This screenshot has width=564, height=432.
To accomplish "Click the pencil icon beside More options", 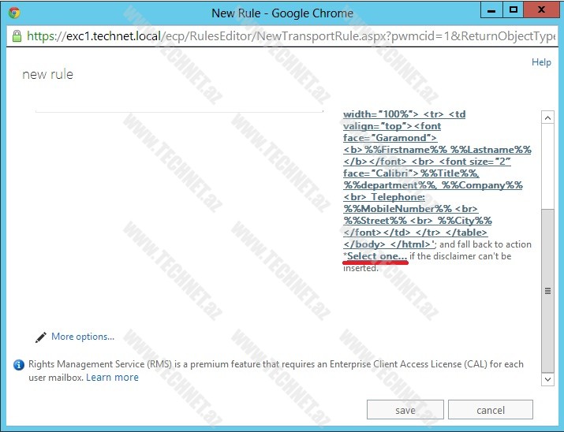I will coord(41,337).
